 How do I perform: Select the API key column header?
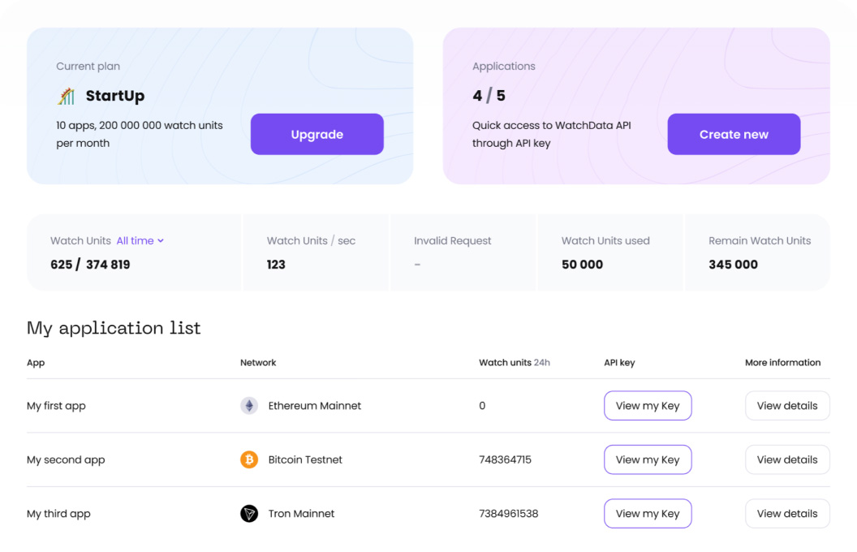pyautogui.click(x=619, y=363)
